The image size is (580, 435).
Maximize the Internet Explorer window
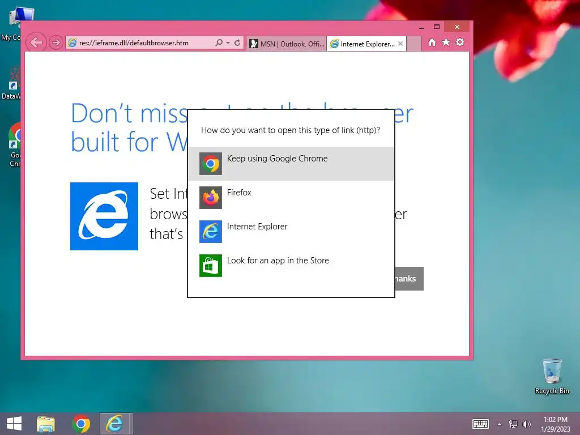[437, 27]
